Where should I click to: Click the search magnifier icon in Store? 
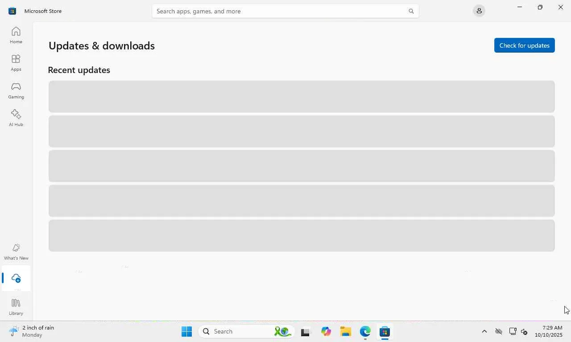[411, 11]
